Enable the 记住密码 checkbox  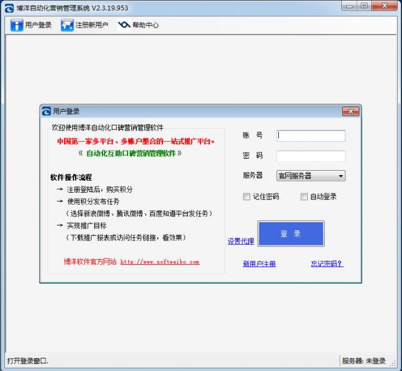[247, 196]
